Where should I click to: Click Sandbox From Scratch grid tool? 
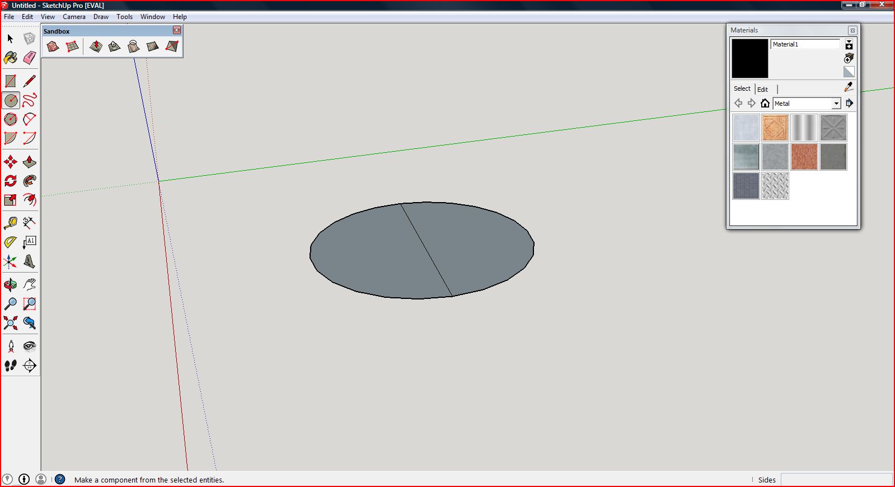(72, 46)
